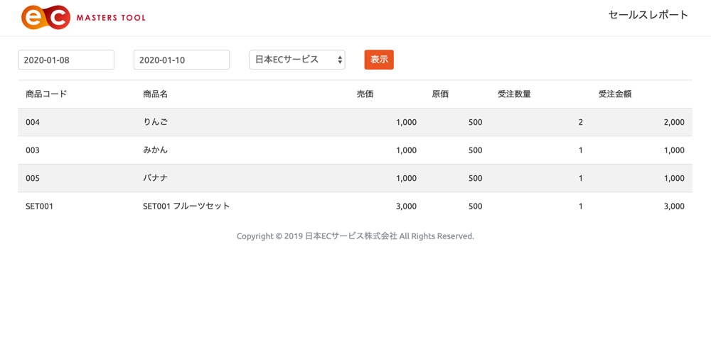711x364 pixels.
Task: Open the セールスレポート menu link
Action: (648, 15)
